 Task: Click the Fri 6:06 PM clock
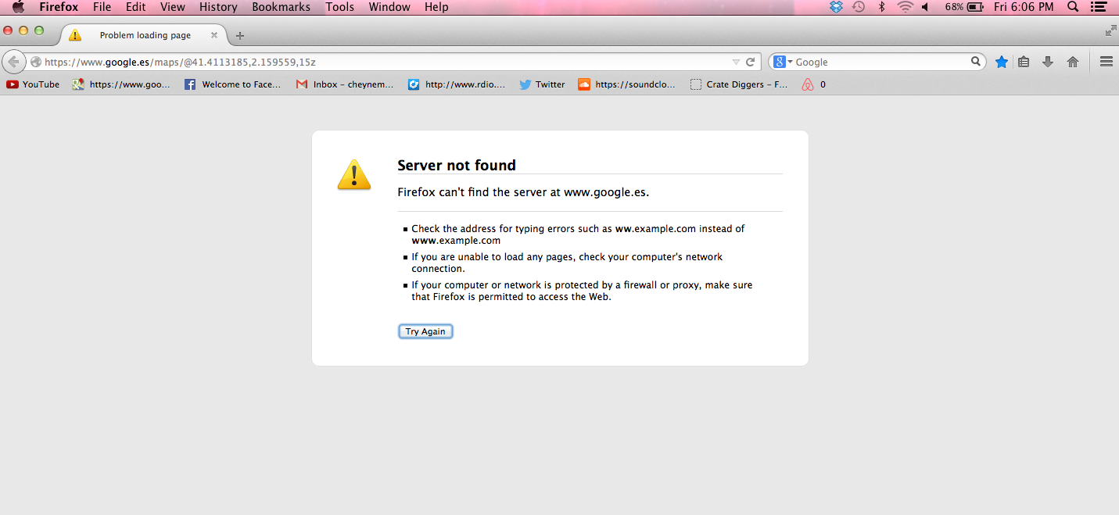[x=1024, y=7]
